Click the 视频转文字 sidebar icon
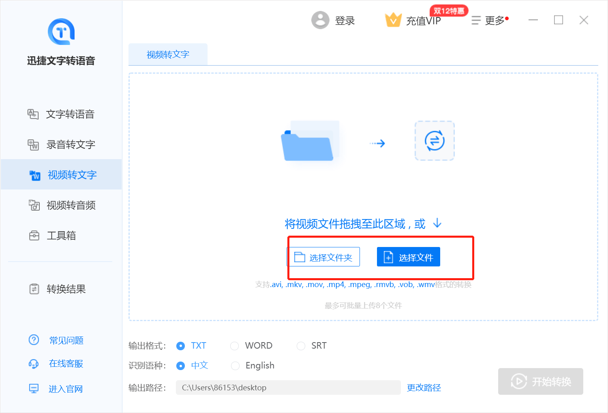Image resolution: width=608 pixels, height=413 pixels. click(35, 175)
